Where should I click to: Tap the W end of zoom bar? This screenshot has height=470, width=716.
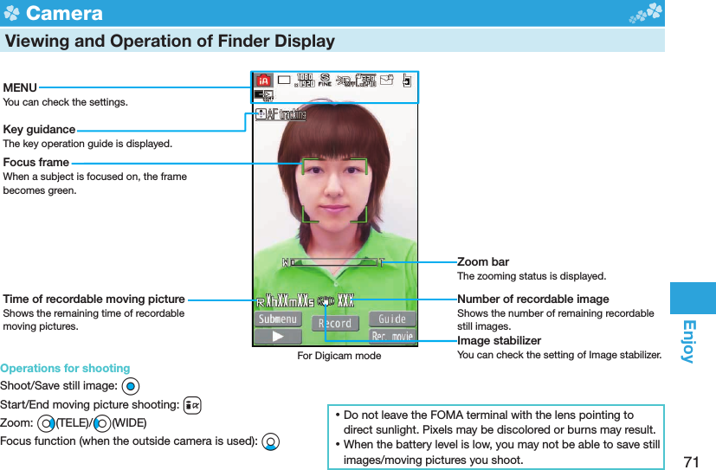[x=286, y=262]
